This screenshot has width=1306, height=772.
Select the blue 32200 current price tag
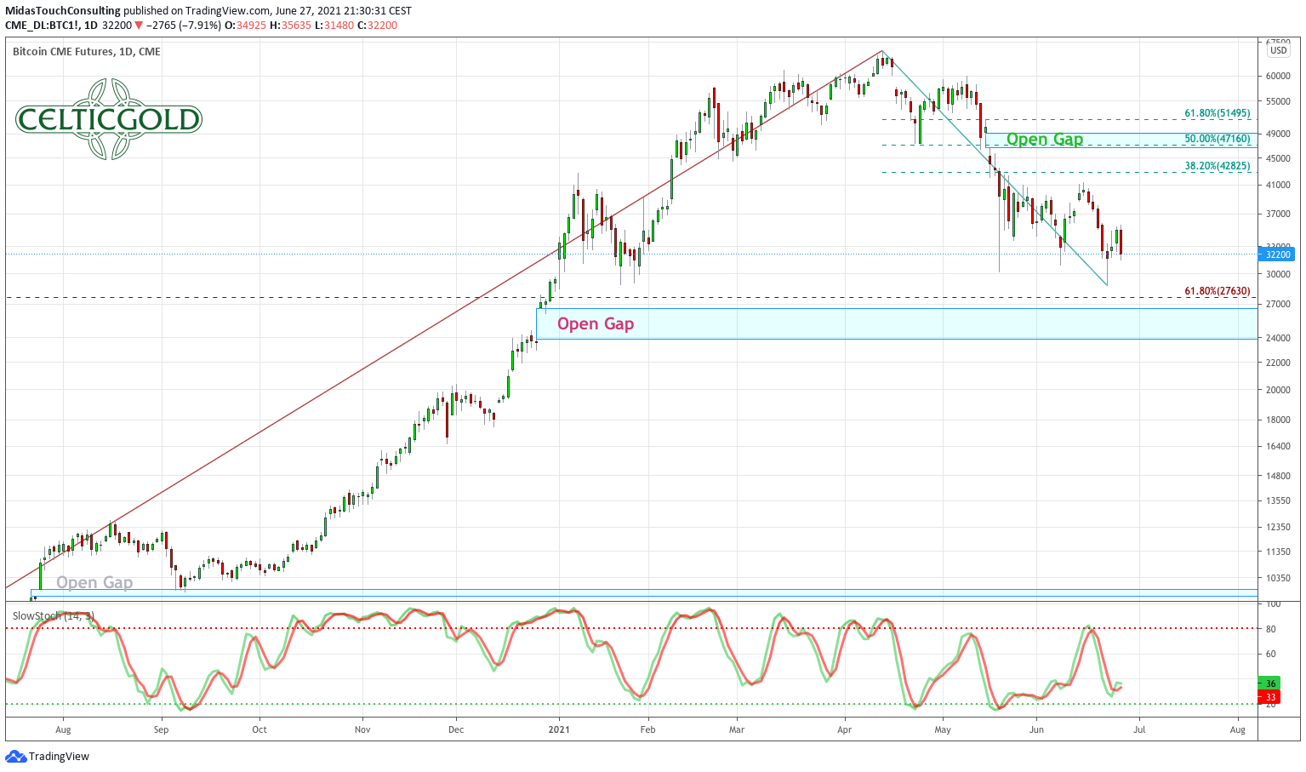click(1278, 254)
